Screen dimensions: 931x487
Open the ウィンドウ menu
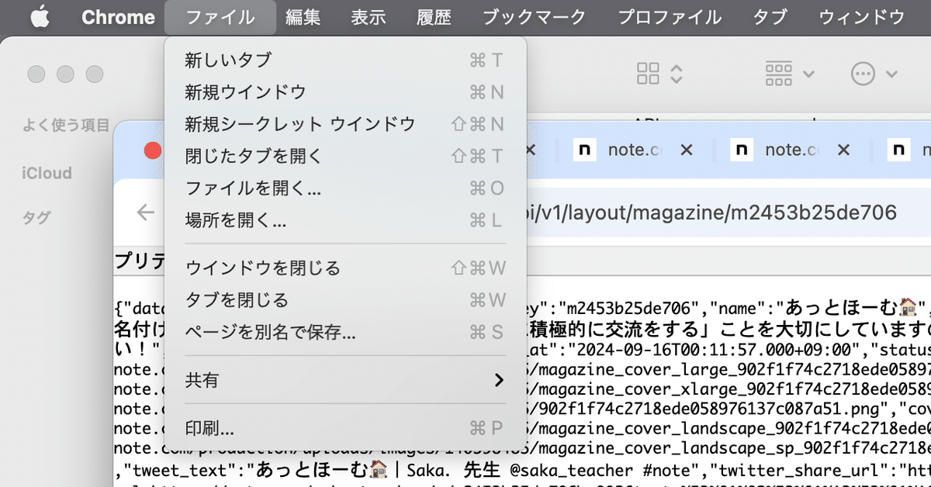click(862, 17)
